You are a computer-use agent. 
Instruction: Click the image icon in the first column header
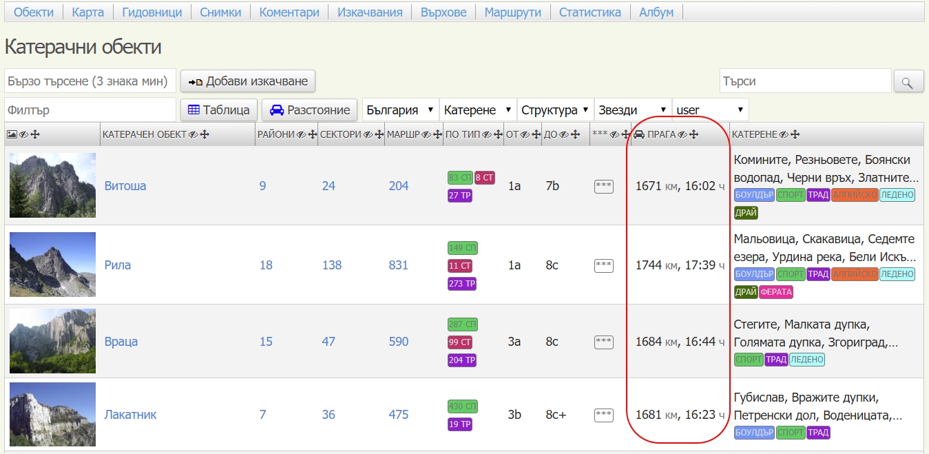pyautogui.click(x=12, y=135)
